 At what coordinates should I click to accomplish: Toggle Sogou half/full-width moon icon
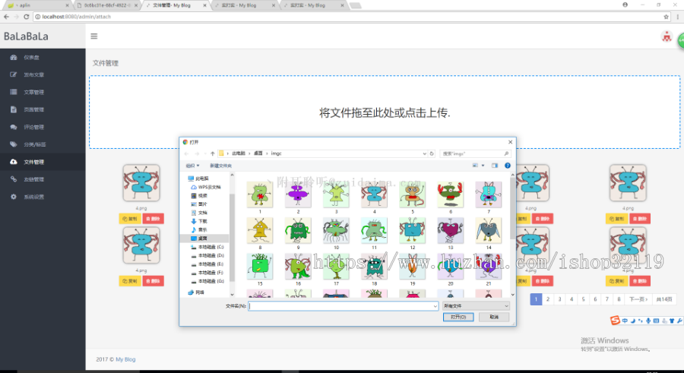click(632, 321)
